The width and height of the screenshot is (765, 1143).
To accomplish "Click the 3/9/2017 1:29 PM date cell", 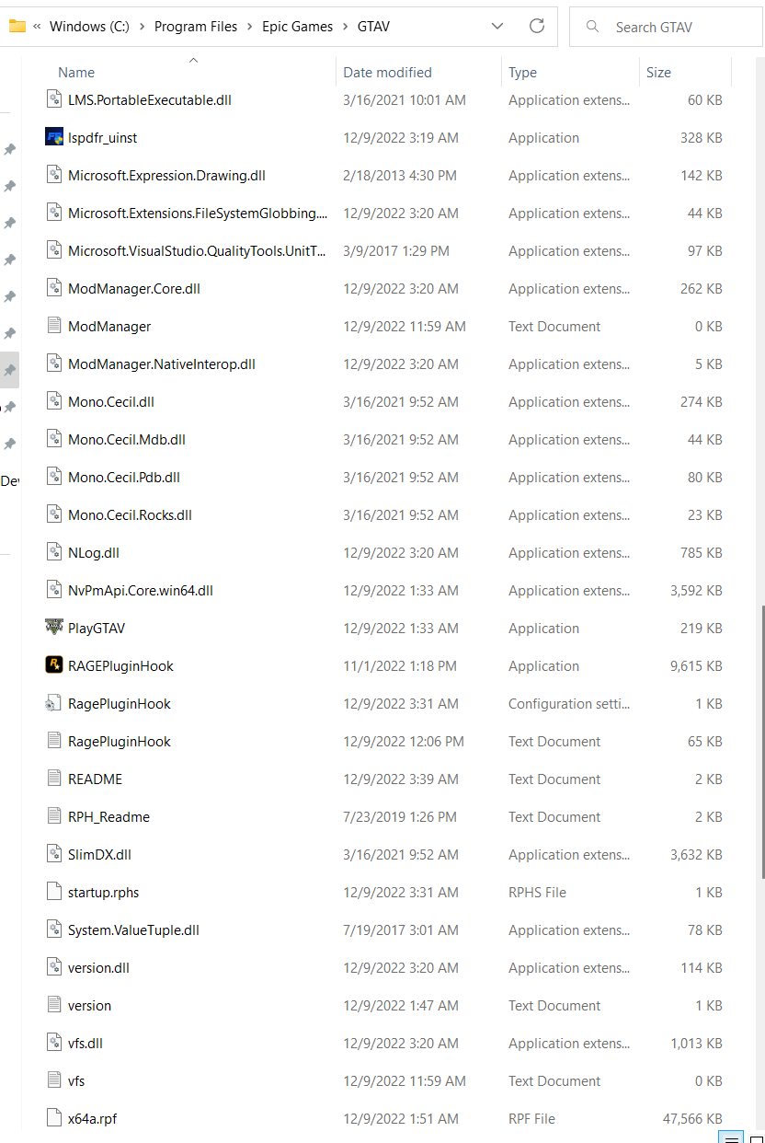I will pos(396,250).
